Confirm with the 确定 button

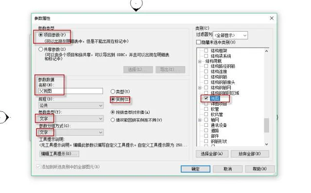195,169
